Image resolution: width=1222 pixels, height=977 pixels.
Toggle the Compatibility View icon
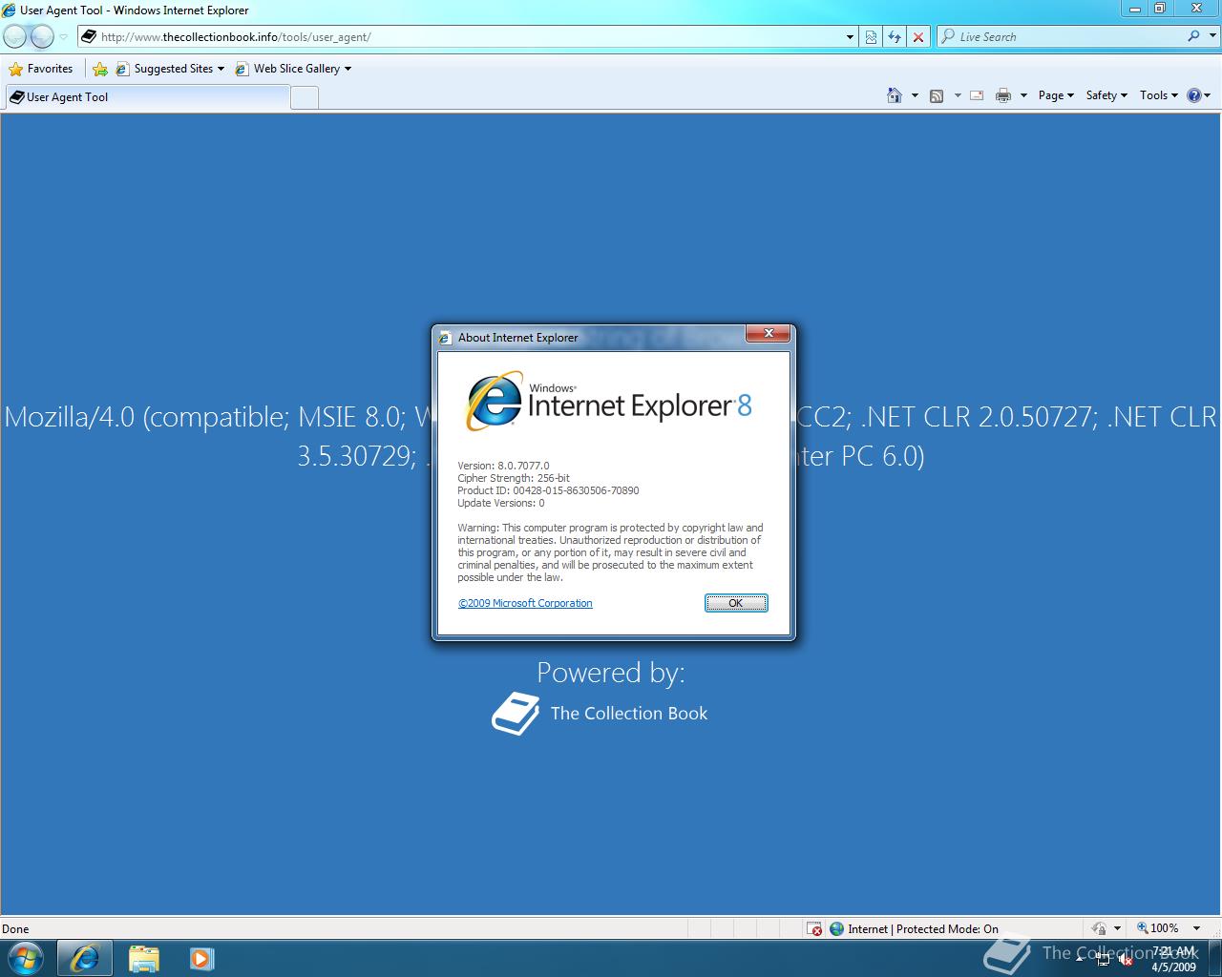[871, 37]
